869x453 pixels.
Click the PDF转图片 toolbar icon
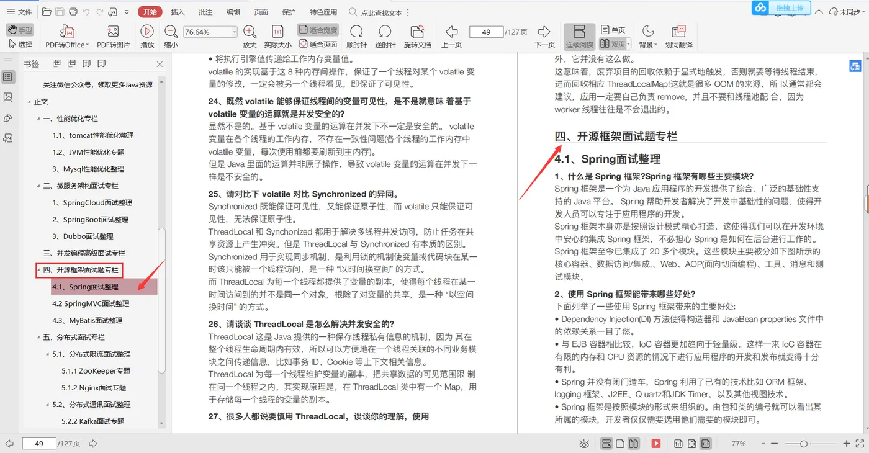coord(114,36)
